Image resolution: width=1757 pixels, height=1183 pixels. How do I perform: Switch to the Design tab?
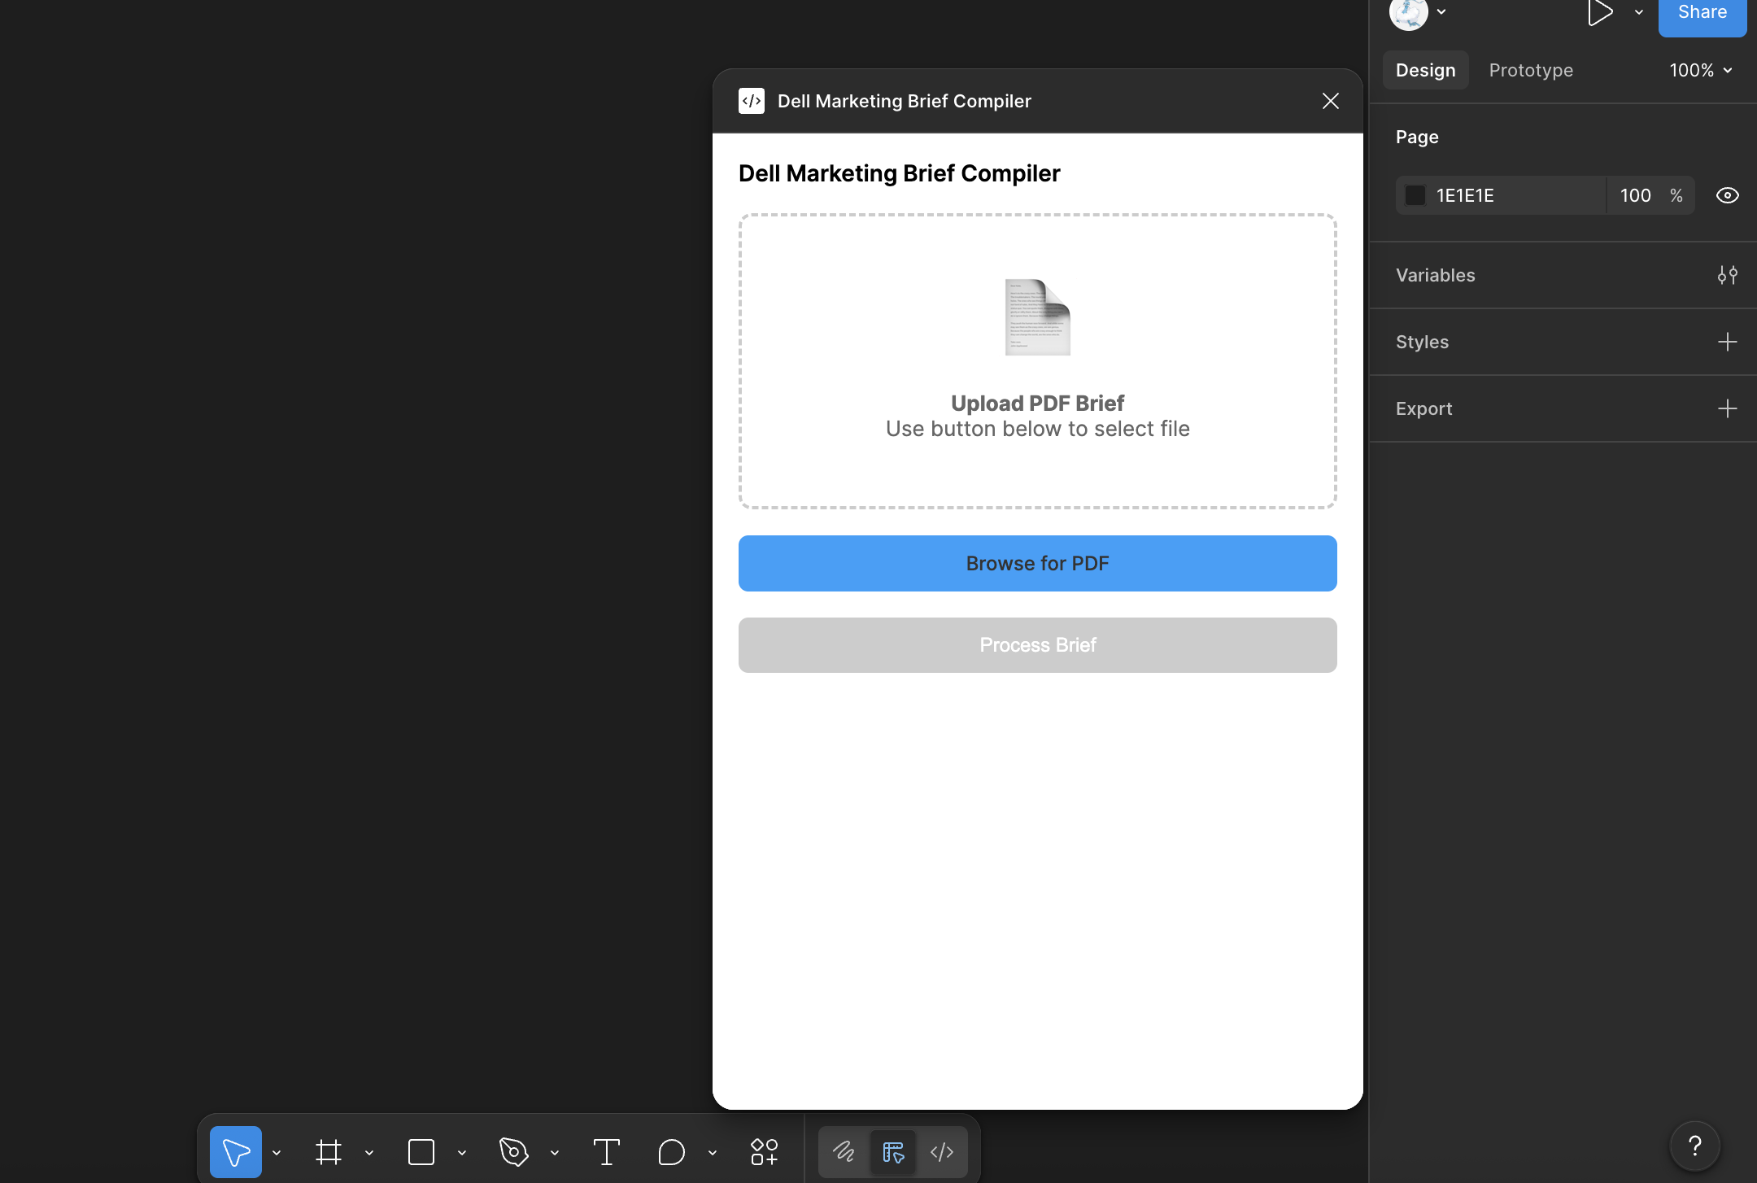[x=1426, y=70]
